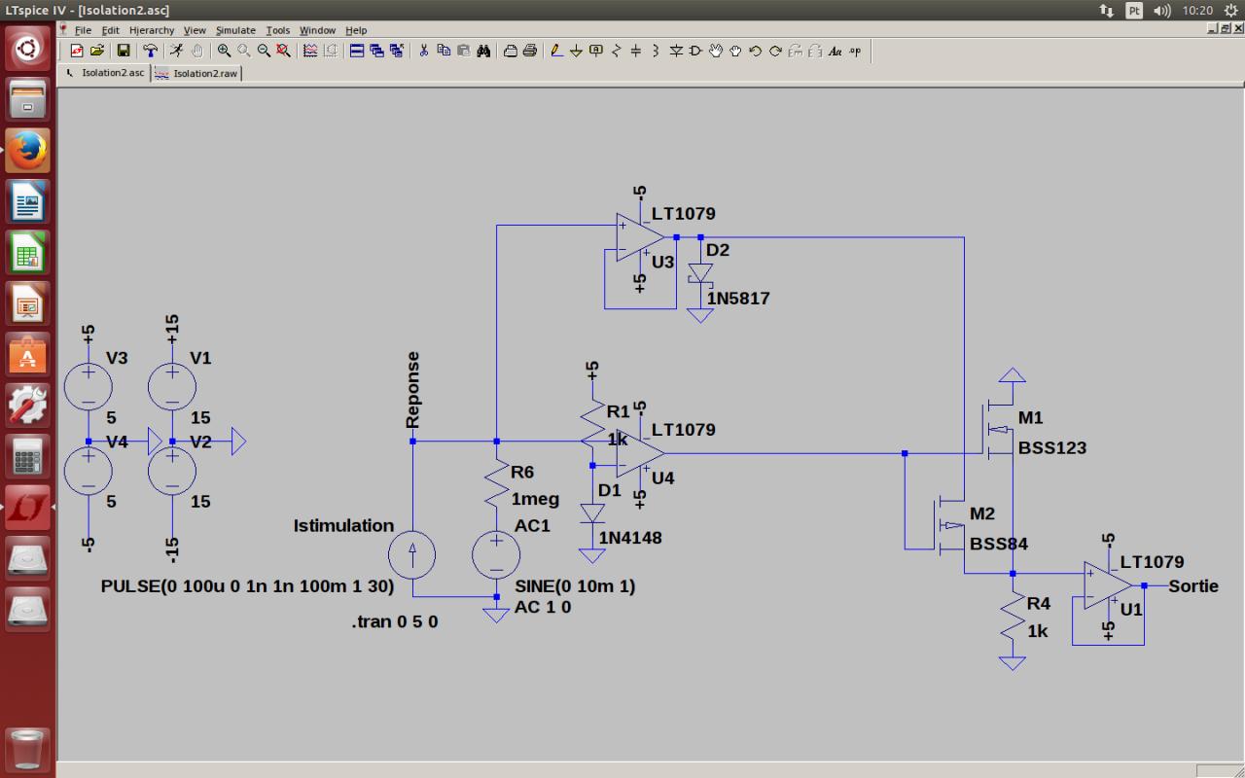Select the Drag closed-hand tool
This screenshot has height=778, width=1245.
[x=735, y=51]
